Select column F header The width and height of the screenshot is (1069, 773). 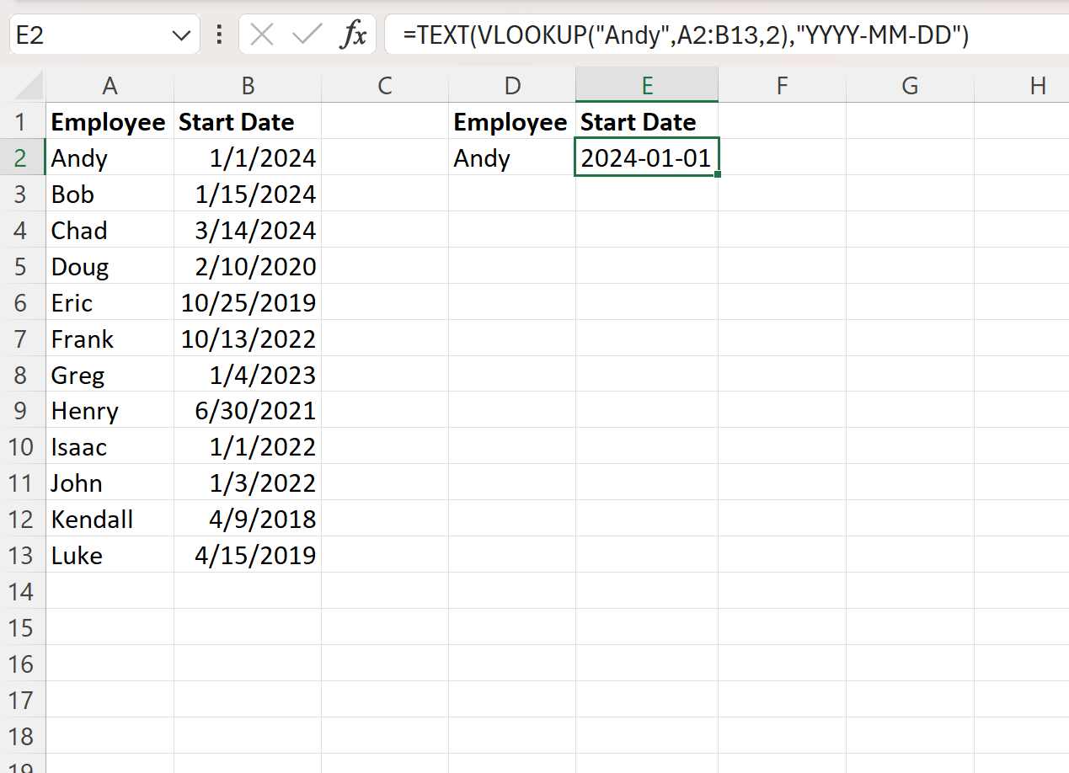click(782, 85)
